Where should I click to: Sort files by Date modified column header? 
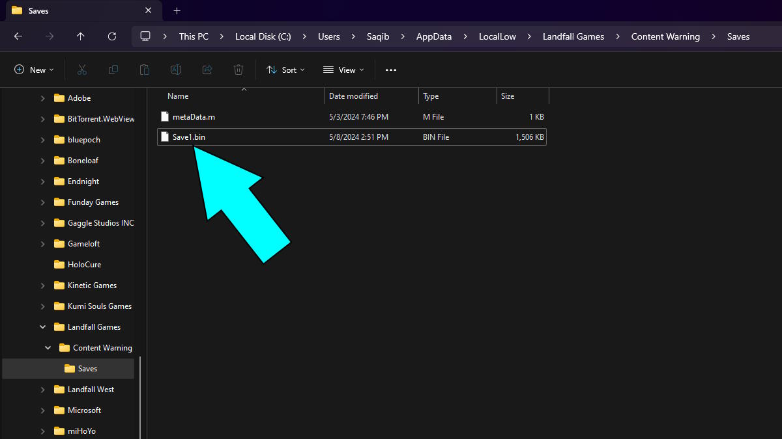tap(353, 96)
